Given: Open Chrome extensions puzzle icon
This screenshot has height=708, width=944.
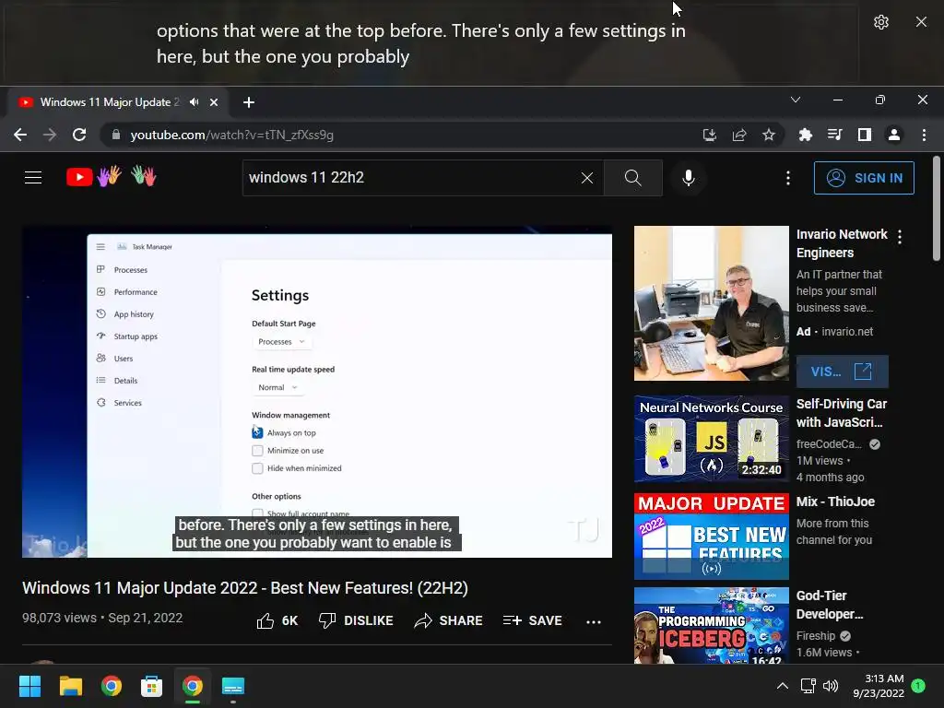Looking at the screenshot, I should point(805,135).
